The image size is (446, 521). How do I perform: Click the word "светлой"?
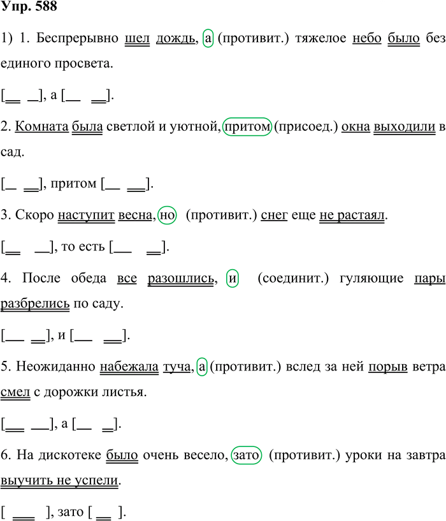pyautogui.click(x=130, y=127)
